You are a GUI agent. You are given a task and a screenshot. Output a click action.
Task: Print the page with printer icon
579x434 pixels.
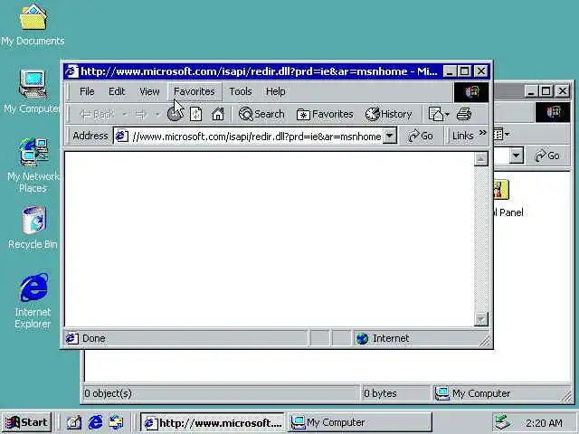pos(464,114)
